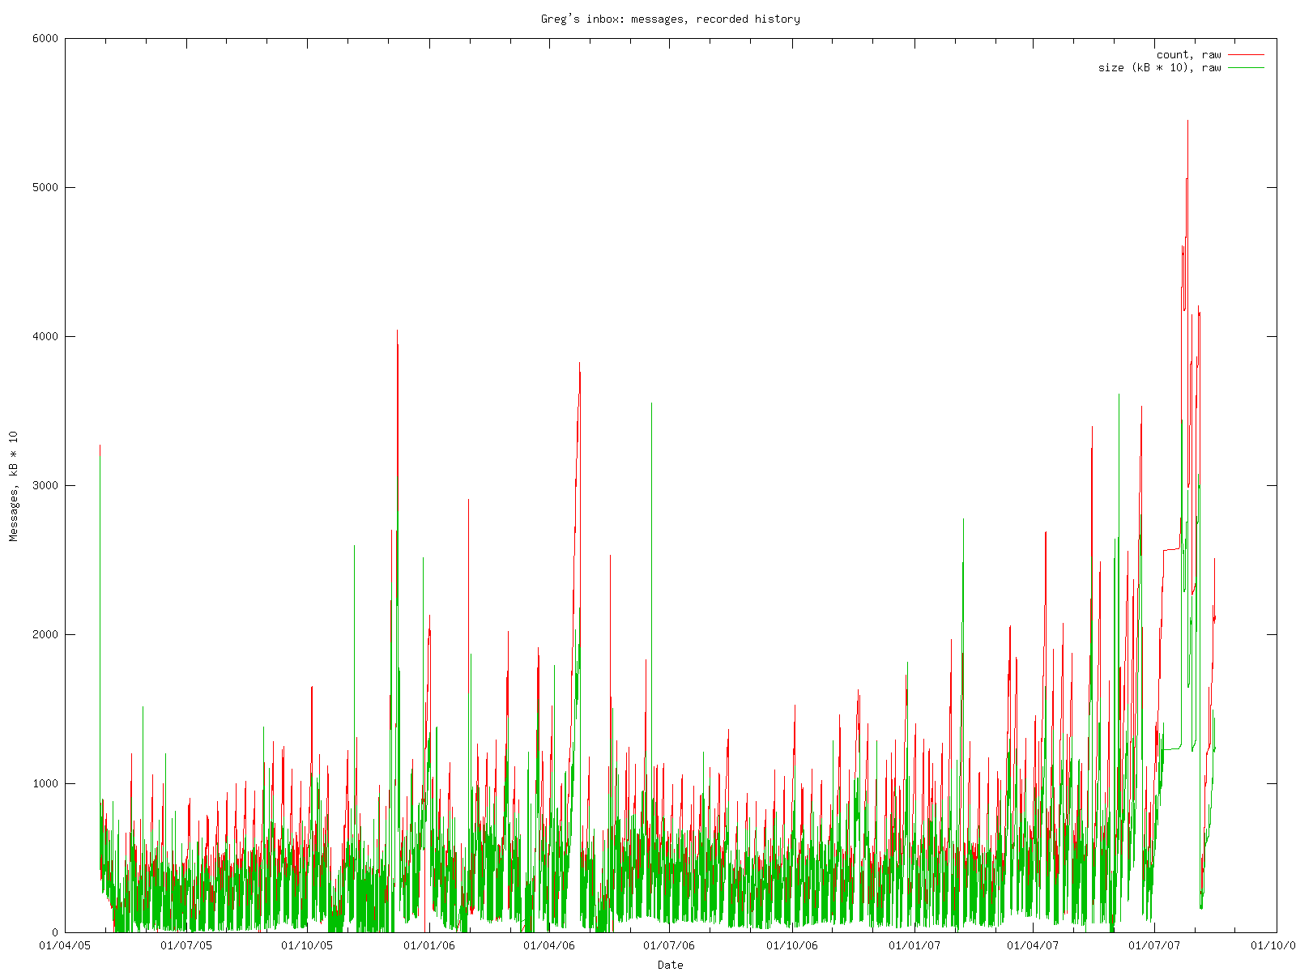Click the x-axis date 01/07/06
Viewport: 1296px width, 972px height.
(x=670, y=945)
